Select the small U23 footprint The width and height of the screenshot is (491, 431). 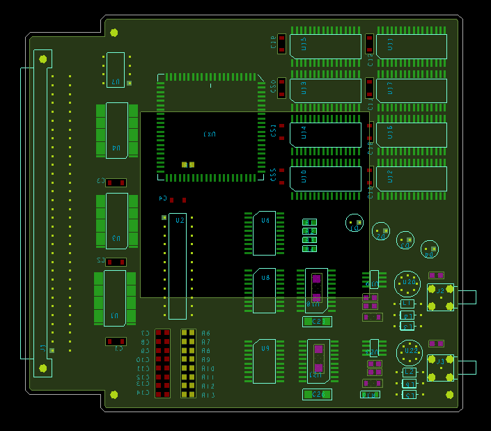[x=374, y=348]
